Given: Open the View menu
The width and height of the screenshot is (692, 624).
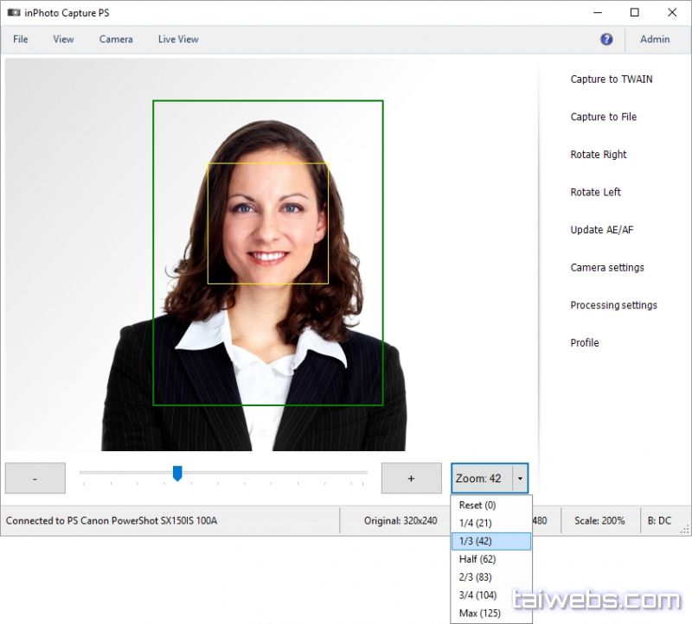Looking at the screenshot, I should pos(63,39).
